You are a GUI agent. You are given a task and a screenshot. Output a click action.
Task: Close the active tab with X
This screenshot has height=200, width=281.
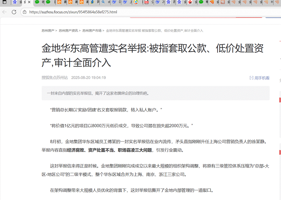pos(29,2)
